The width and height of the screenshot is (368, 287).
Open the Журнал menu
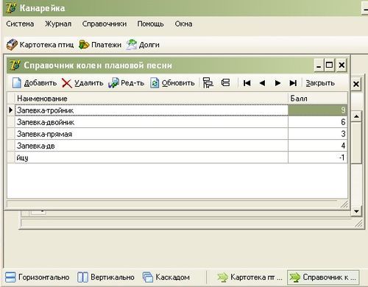coord(58,24)
